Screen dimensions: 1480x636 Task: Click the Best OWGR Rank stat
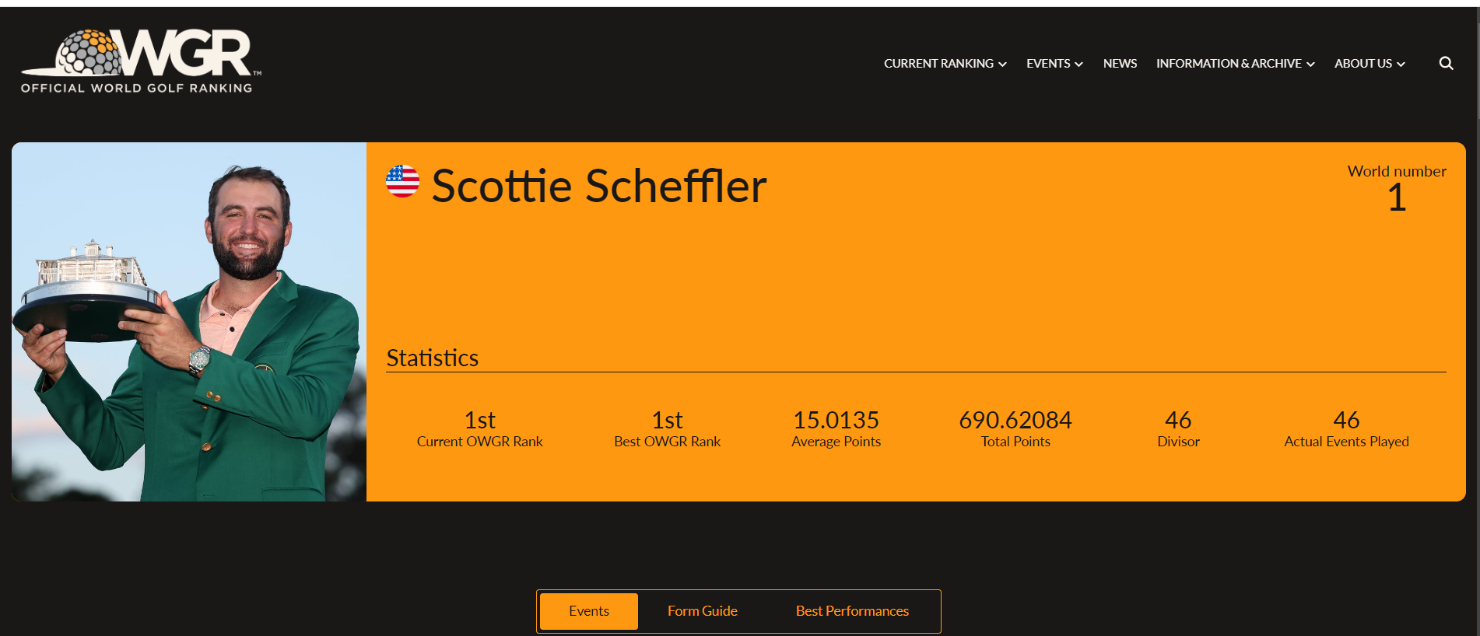tap(667, 429)
